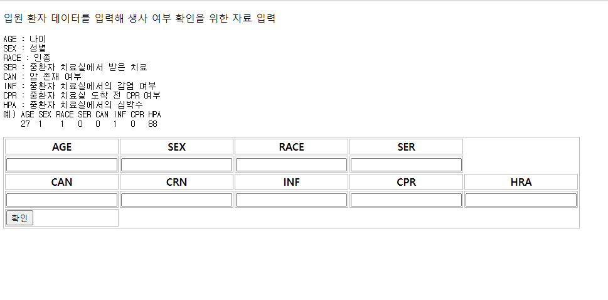
Task: Click the 'RACE : 인종' description line
Action: [27, 58]
